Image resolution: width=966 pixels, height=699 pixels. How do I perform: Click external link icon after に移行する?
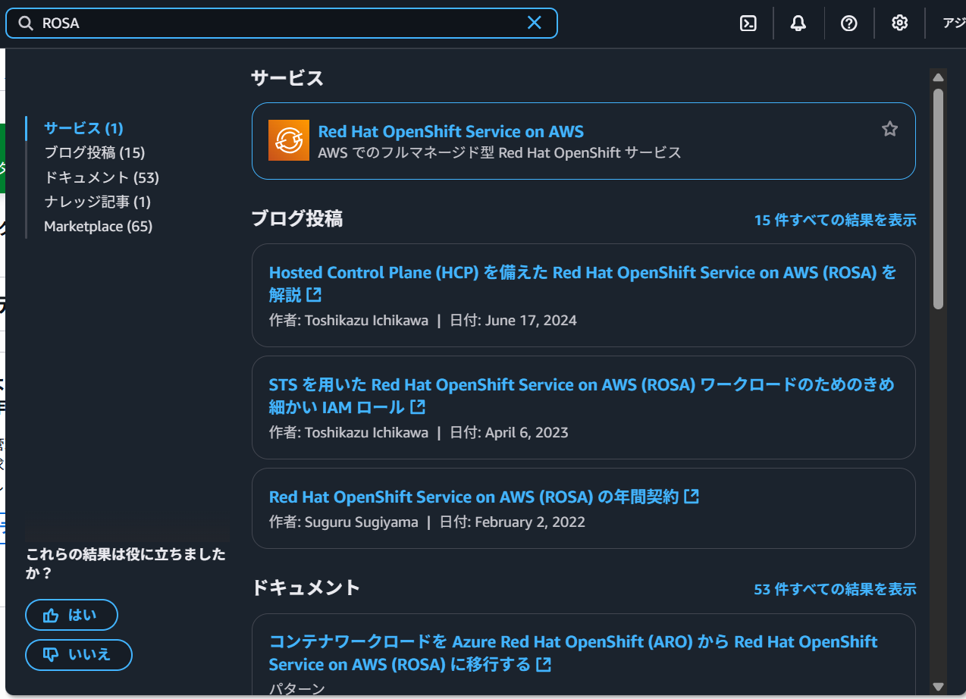(543, 665)
